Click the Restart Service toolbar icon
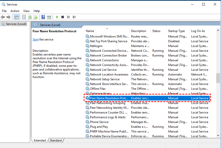 pyautogui.click(x=74, y=17)
